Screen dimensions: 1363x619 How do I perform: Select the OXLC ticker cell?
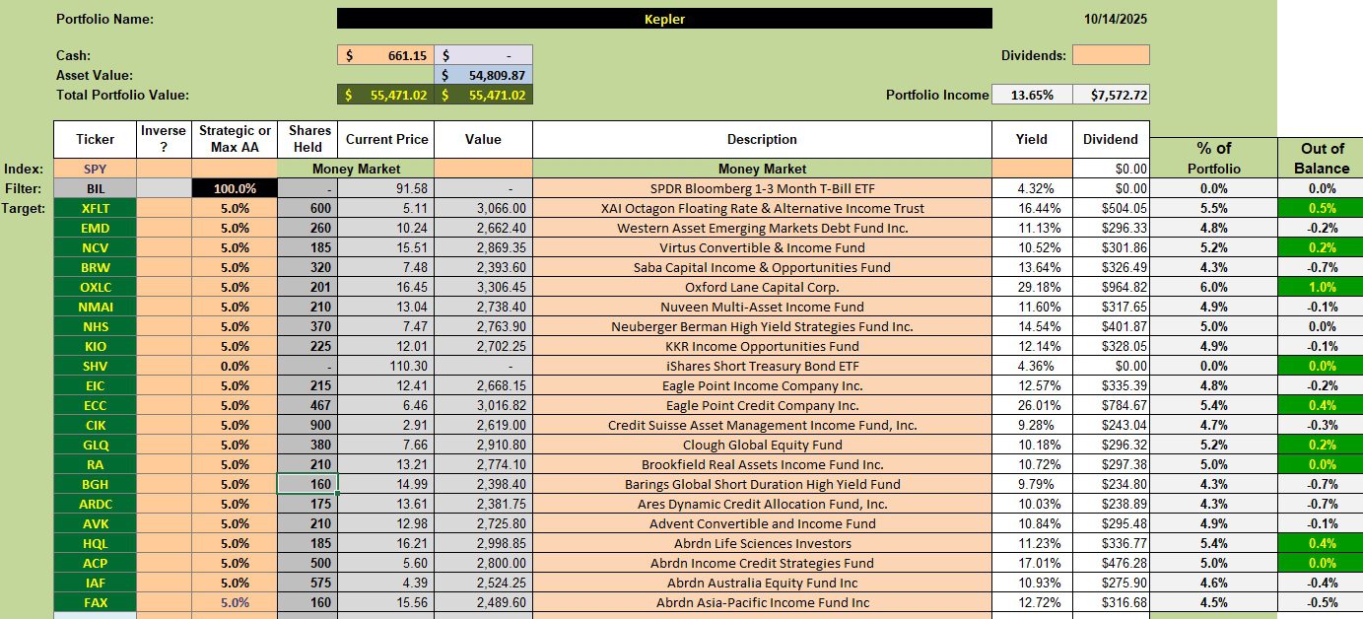click(95, 287)
